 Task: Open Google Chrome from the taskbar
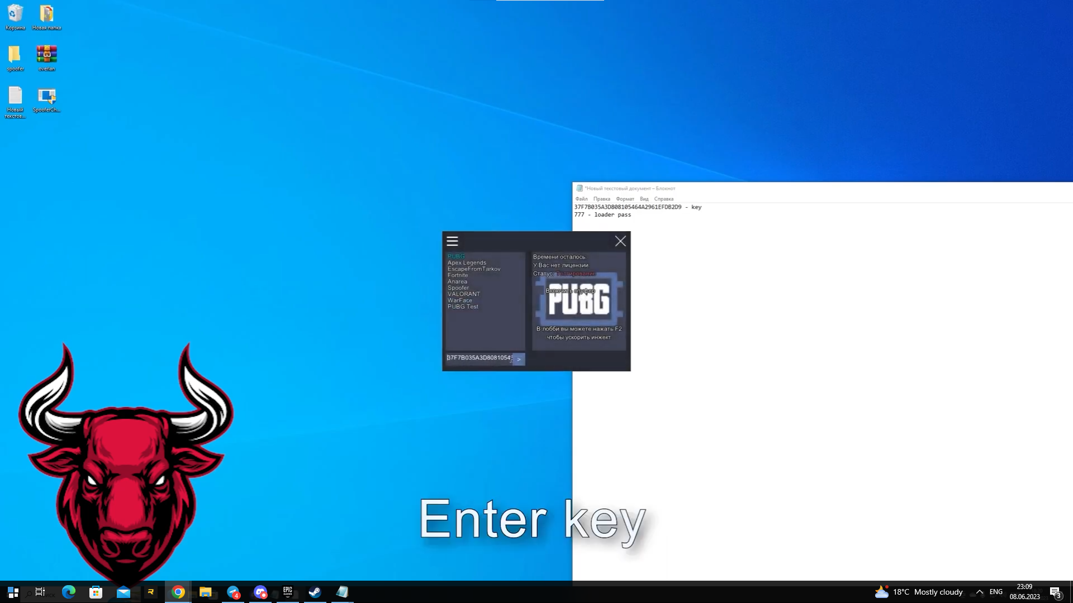click(178, 592)
